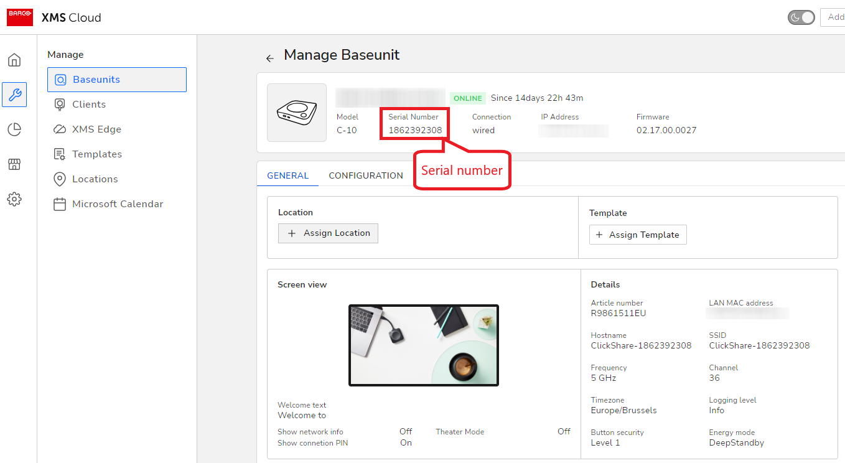Click the Barco logo

[x=20, y=17]
